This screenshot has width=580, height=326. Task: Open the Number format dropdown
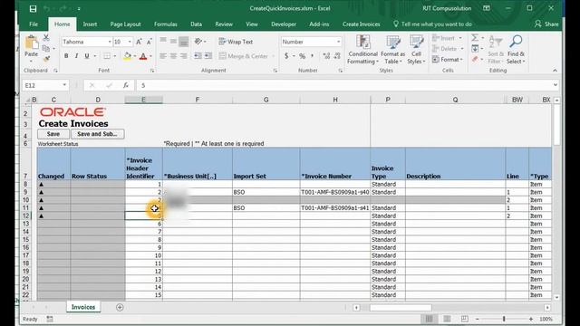pos(338,42)
